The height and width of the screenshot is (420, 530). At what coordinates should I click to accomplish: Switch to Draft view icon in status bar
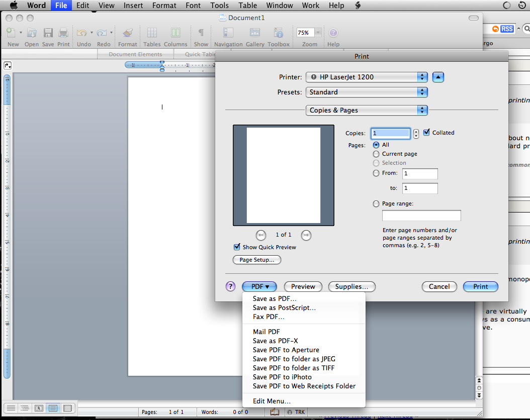click(11, 408)
